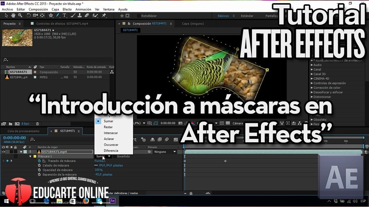Select the Text tool

click(x=65, y=15)
